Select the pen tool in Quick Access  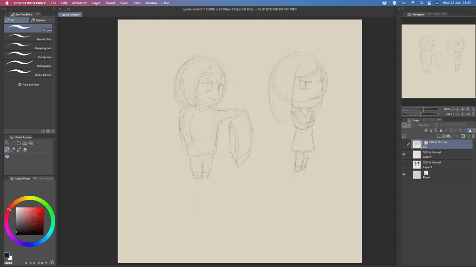click(7, 150)
